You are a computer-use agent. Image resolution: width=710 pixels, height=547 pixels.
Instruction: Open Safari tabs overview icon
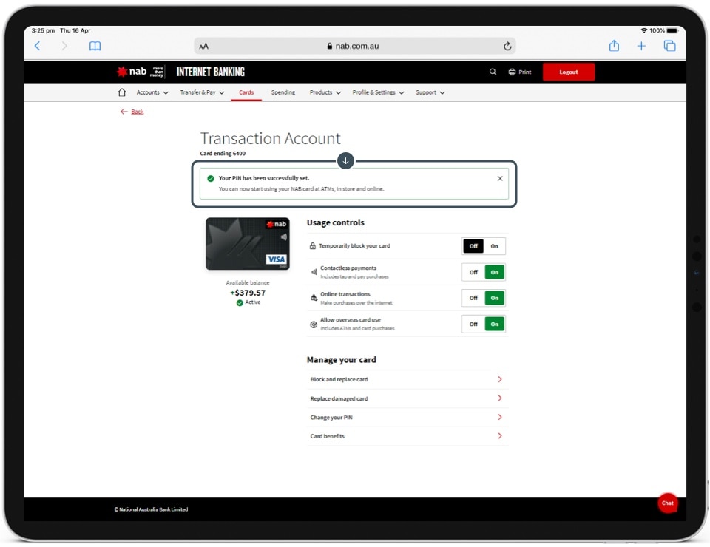tap(669, 46)
